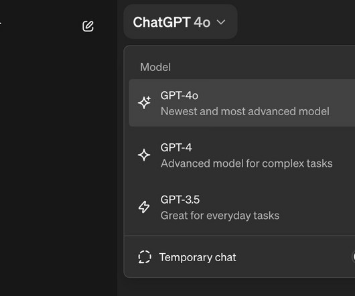The image size is (355, 296).
Task: Choose the GPT-4 model entry
Action: (242, 155)
